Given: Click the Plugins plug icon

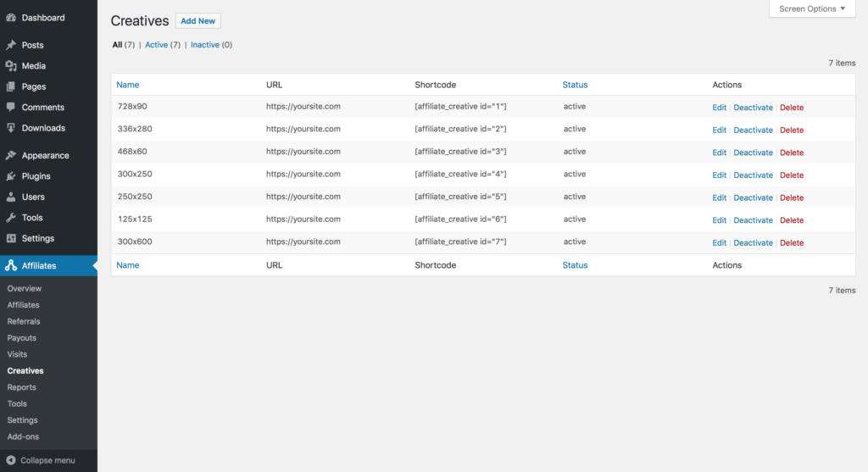Looking at the screenshot, I should [x=10, y=176].
